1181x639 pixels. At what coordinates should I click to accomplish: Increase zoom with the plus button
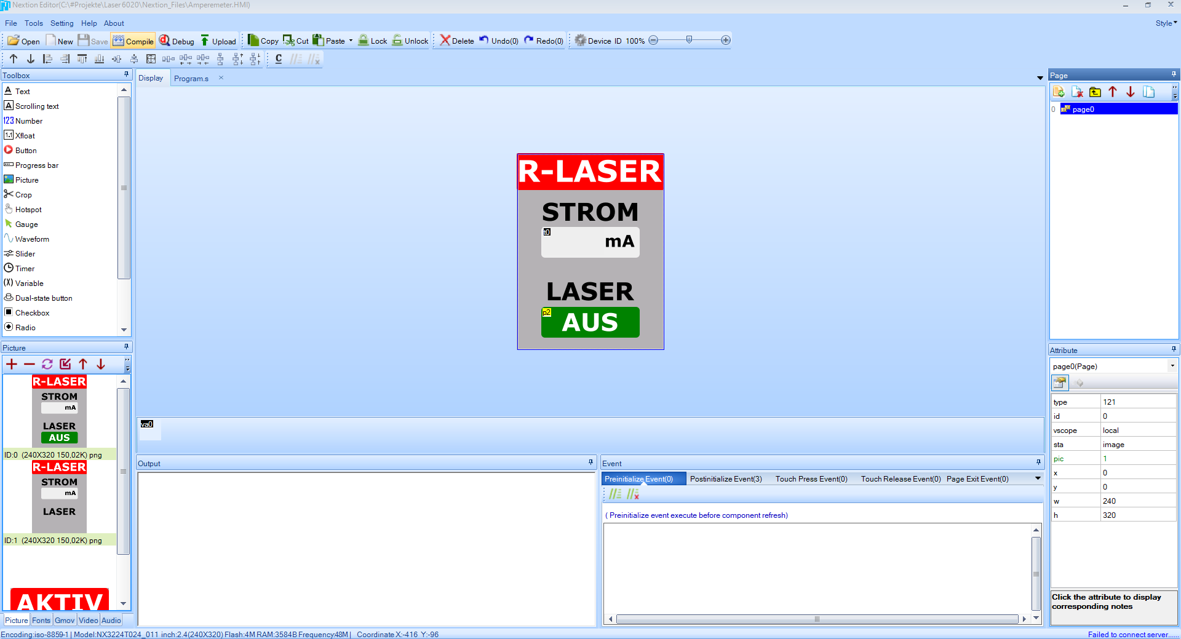pyautogui.click(x=726, y=40)
